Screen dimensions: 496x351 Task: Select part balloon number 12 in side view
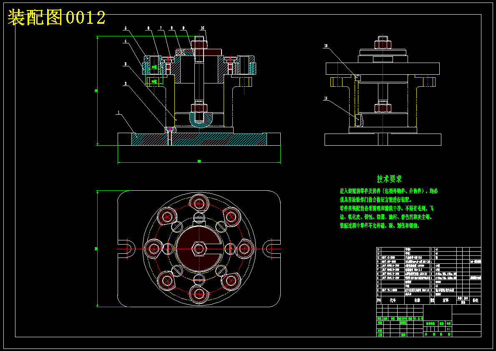(326, 46)
